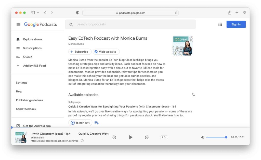261x160 pixels.
Task: Go back in Safari
Action: [x=45, y=13]
